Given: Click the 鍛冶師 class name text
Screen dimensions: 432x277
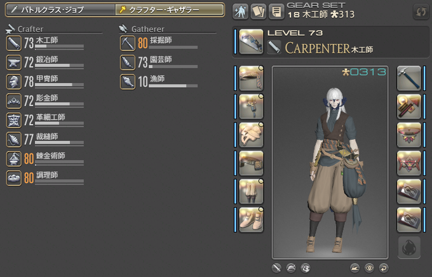Looking at the screenshot, I should coord(47,59).
